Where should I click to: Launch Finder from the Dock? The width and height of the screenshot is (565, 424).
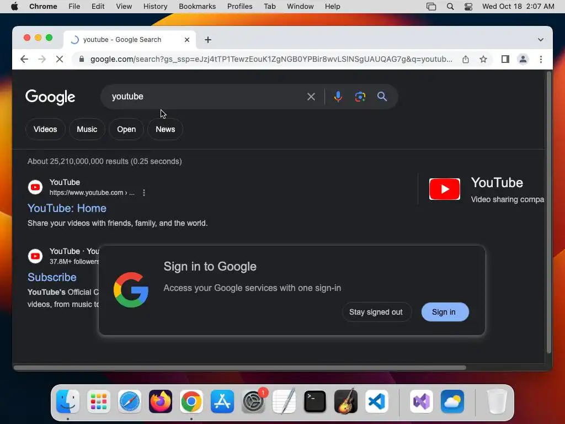point(68,401)
